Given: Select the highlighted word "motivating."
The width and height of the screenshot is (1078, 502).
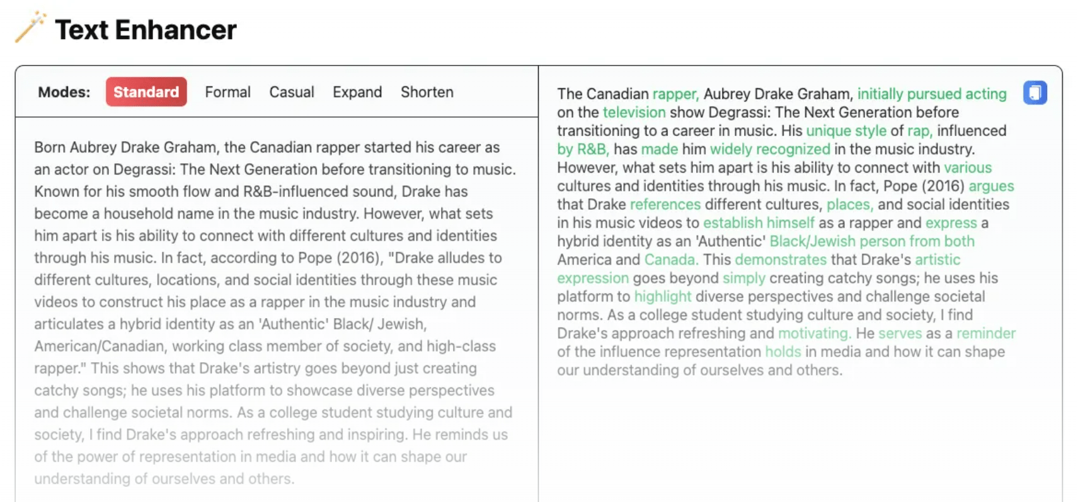Looking at the screenshot, I should 814,333.
